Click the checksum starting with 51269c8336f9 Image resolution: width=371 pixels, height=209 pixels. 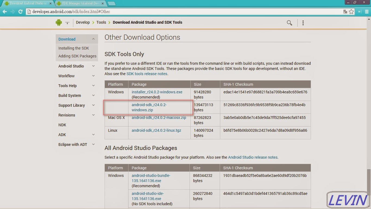[x=264, y=105]
